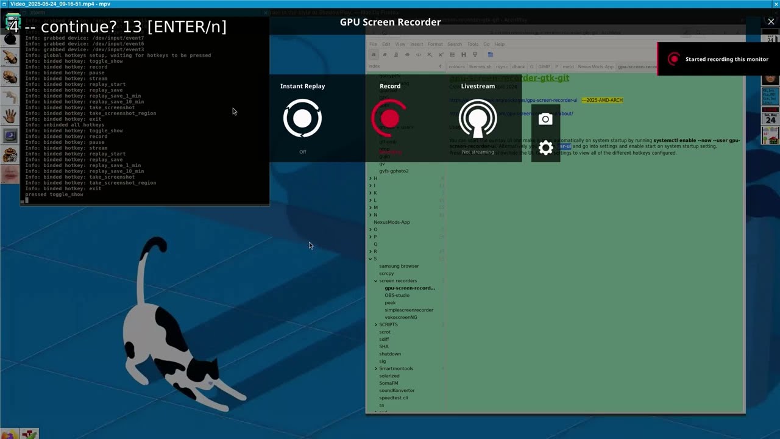The width and height of the screenshot is (780, 439).
Task: Open the Edit menu in Zim
Action: point(386,44)
